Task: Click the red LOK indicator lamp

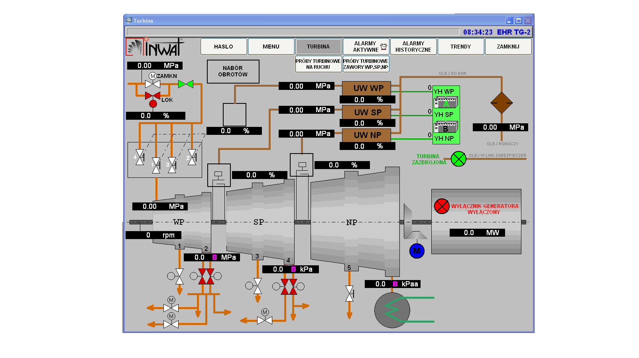Action: (x=153, y=104)
